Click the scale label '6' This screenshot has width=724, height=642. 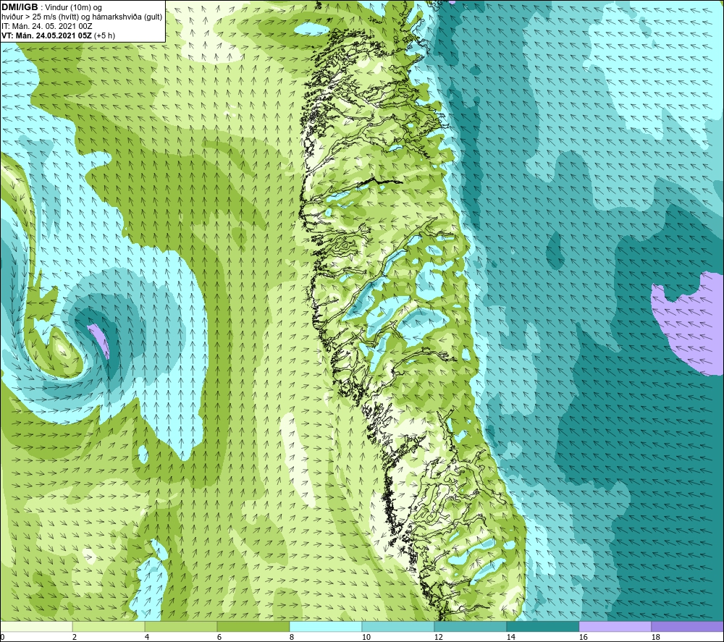click(219, 637)
